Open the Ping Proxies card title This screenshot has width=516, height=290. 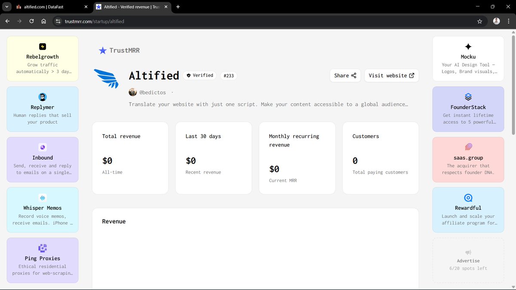43,258
